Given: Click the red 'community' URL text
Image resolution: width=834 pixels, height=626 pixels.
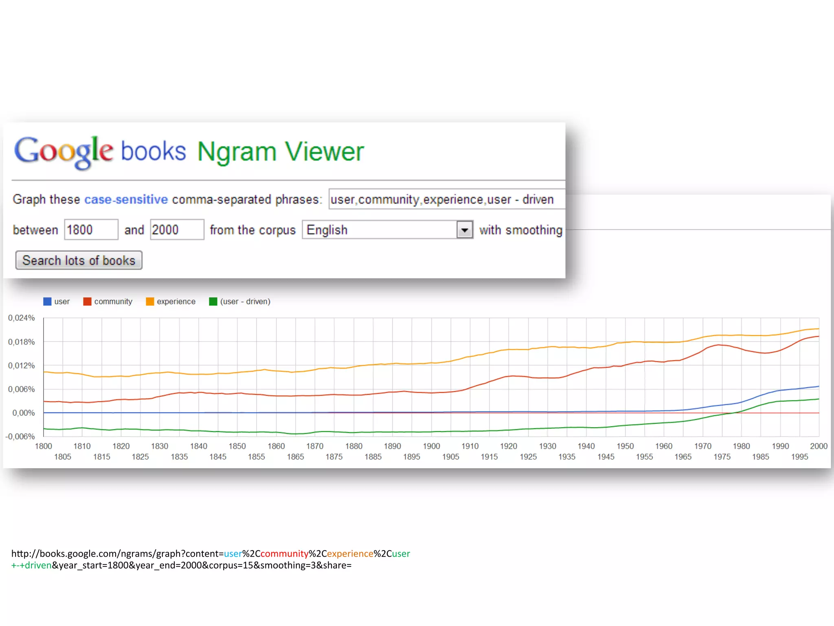Looking at the screenshot, I should coord(284,554).
